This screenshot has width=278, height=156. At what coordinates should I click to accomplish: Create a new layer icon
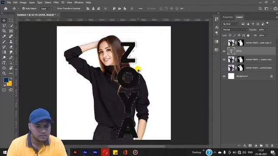(267, 146)
